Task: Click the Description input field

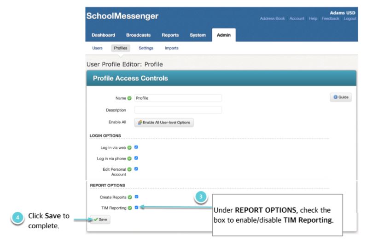Action: pos(178,110)
